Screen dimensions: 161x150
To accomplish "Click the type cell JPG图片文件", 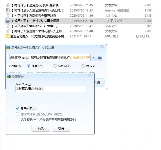I will point(114,21).
